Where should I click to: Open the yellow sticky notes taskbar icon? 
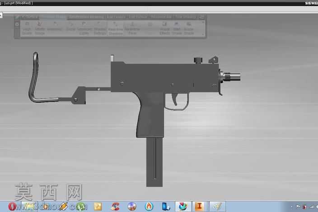[98, 207]
